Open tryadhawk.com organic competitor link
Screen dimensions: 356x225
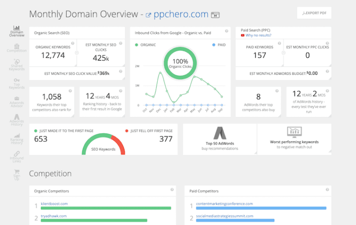click(53, 216)
